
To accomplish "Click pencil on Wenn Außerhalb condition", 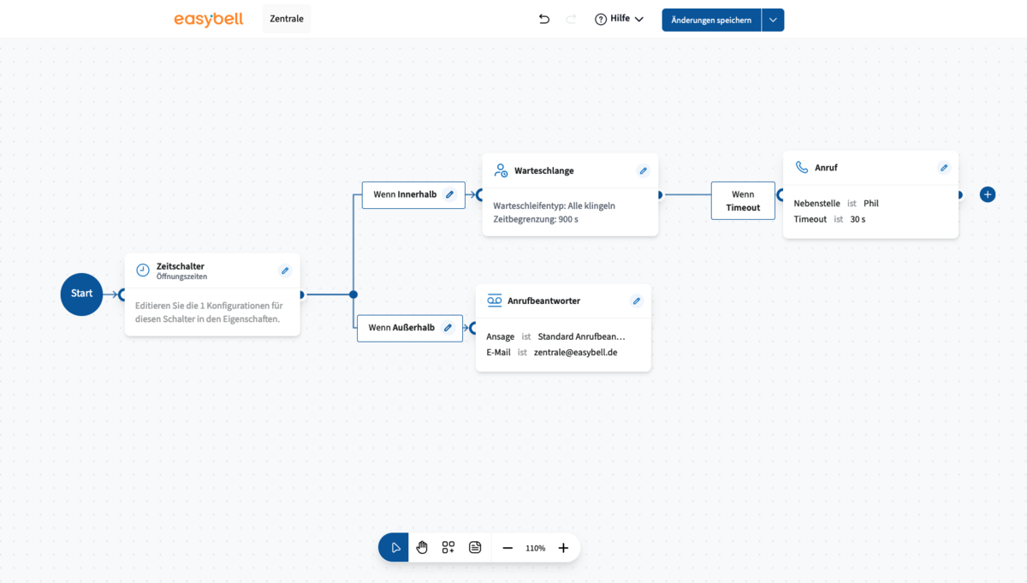I will 448,328.
